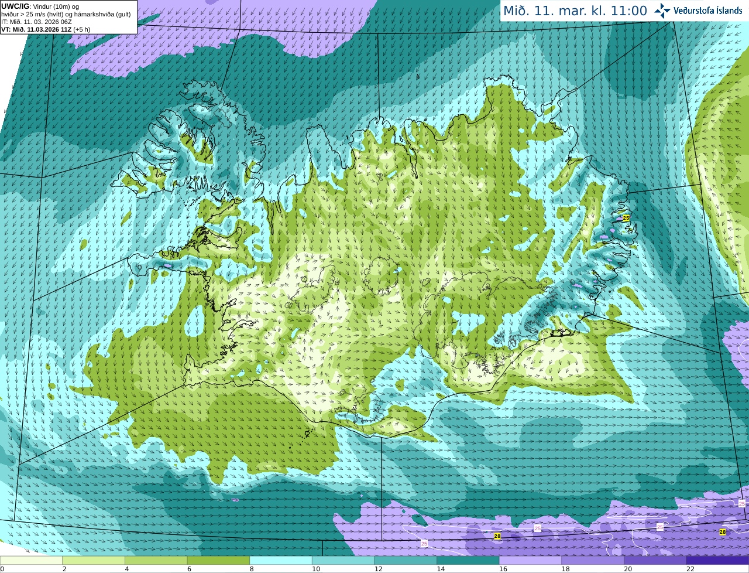The height and width of the screenshot is (573, 749).
Task: Pick the 4–6 m/s green swatch
Action: 156,560
